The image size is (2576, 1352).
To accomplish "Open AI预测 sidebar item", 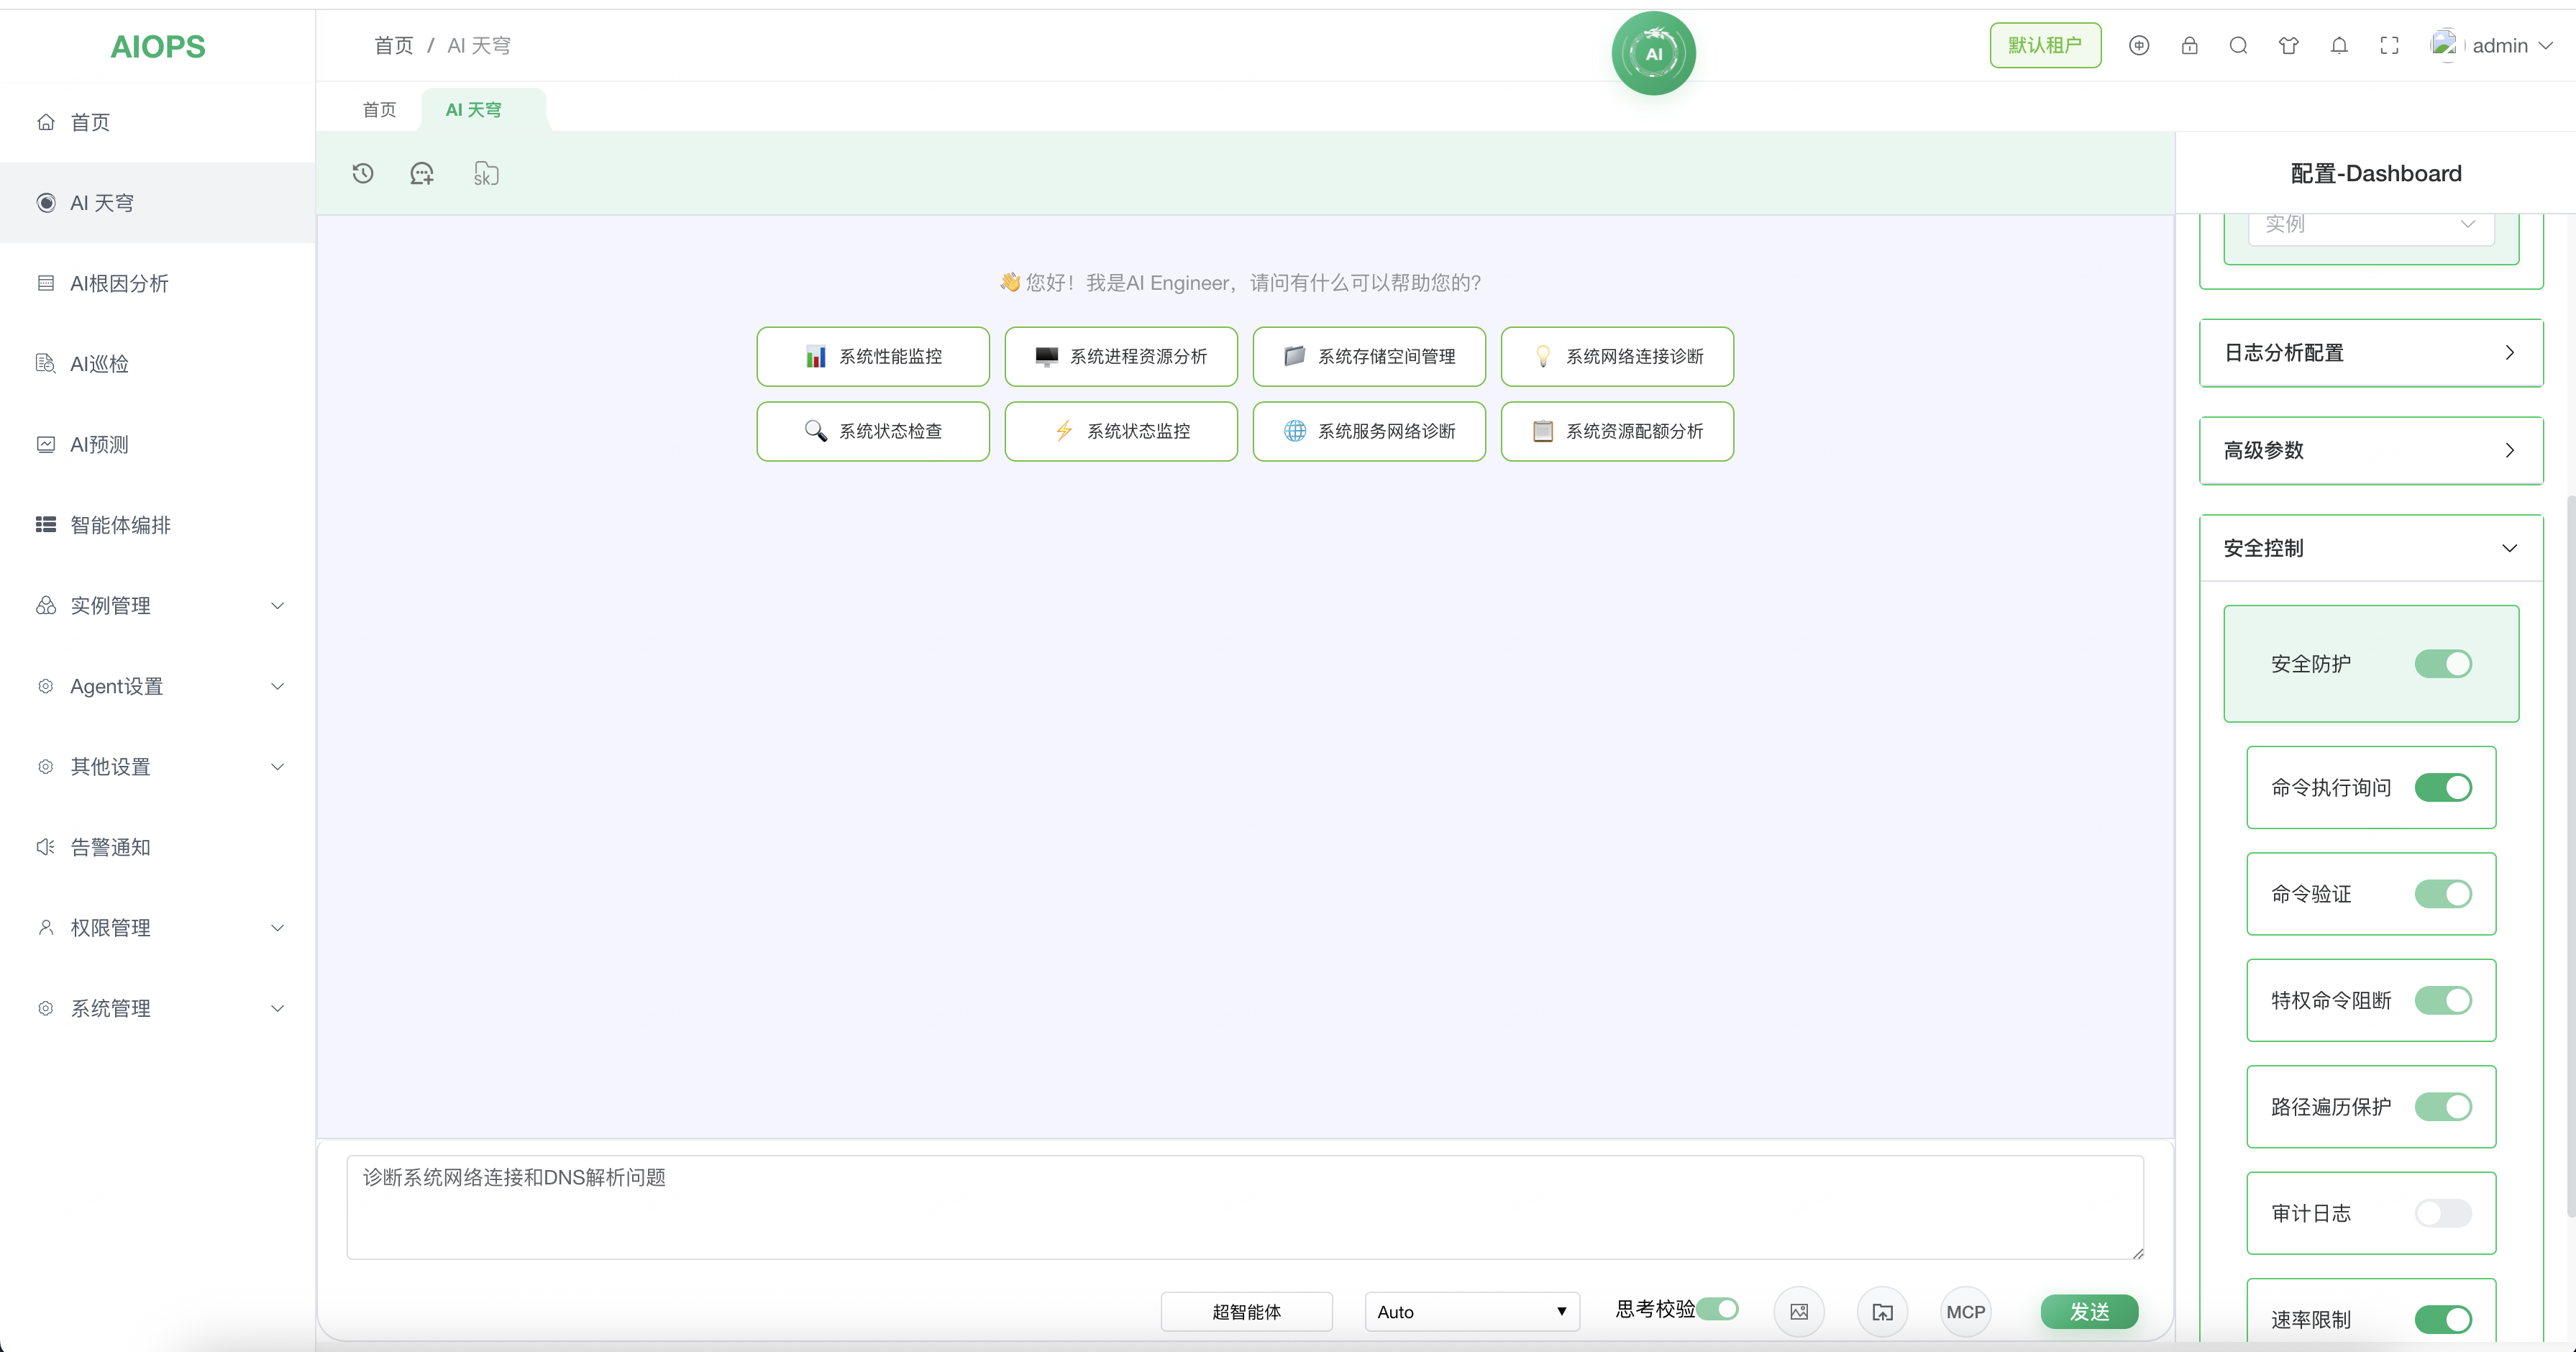I will [158, 444].
